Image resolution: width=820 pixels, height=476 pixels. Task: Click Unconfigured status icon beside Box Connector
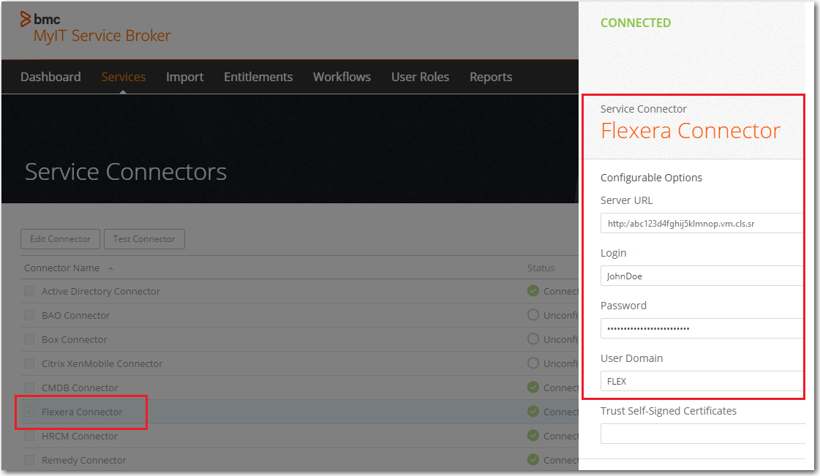[533, 339]
